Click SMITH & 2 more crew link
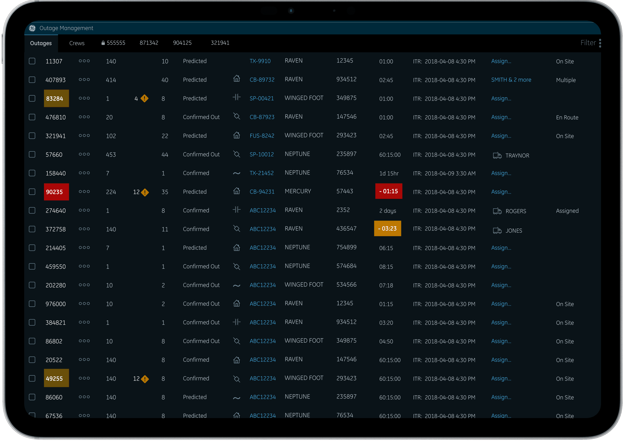Image resolution: width=627 pixels, height=448 pixels. click(511, 80)
